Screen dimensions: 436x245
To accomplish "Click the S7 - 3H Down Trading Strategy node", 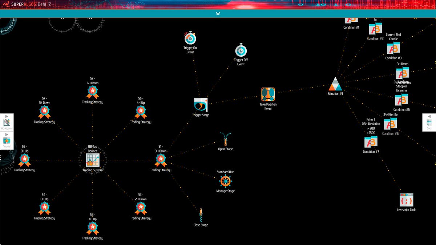I will 44,112.
